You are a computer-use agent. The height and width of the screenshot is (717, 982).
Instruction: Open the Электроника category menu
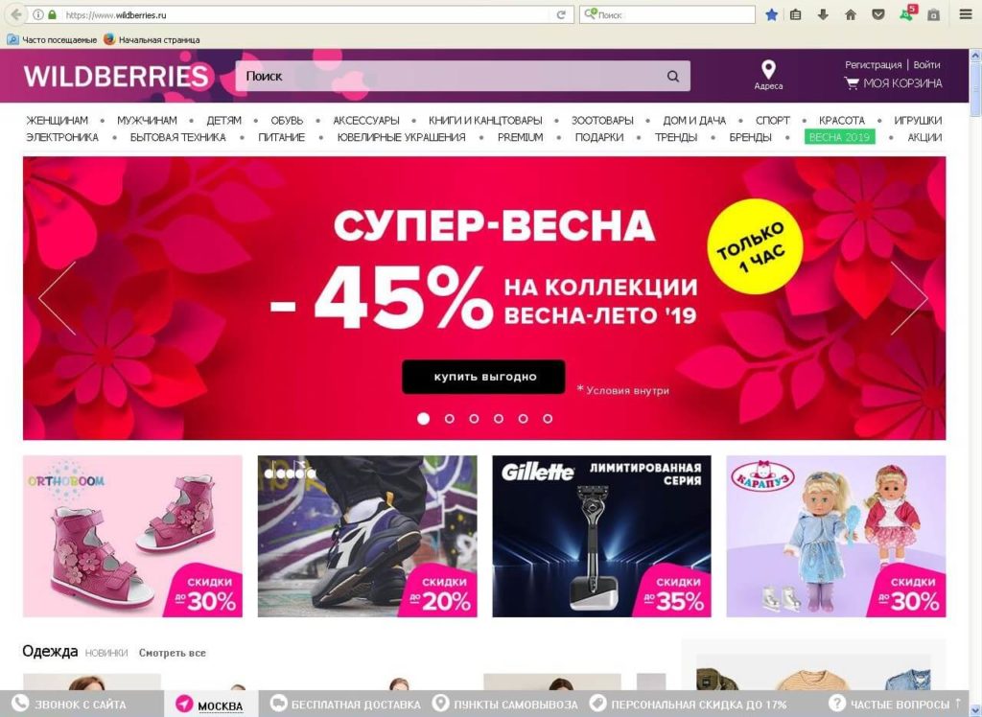click(62, 137)
